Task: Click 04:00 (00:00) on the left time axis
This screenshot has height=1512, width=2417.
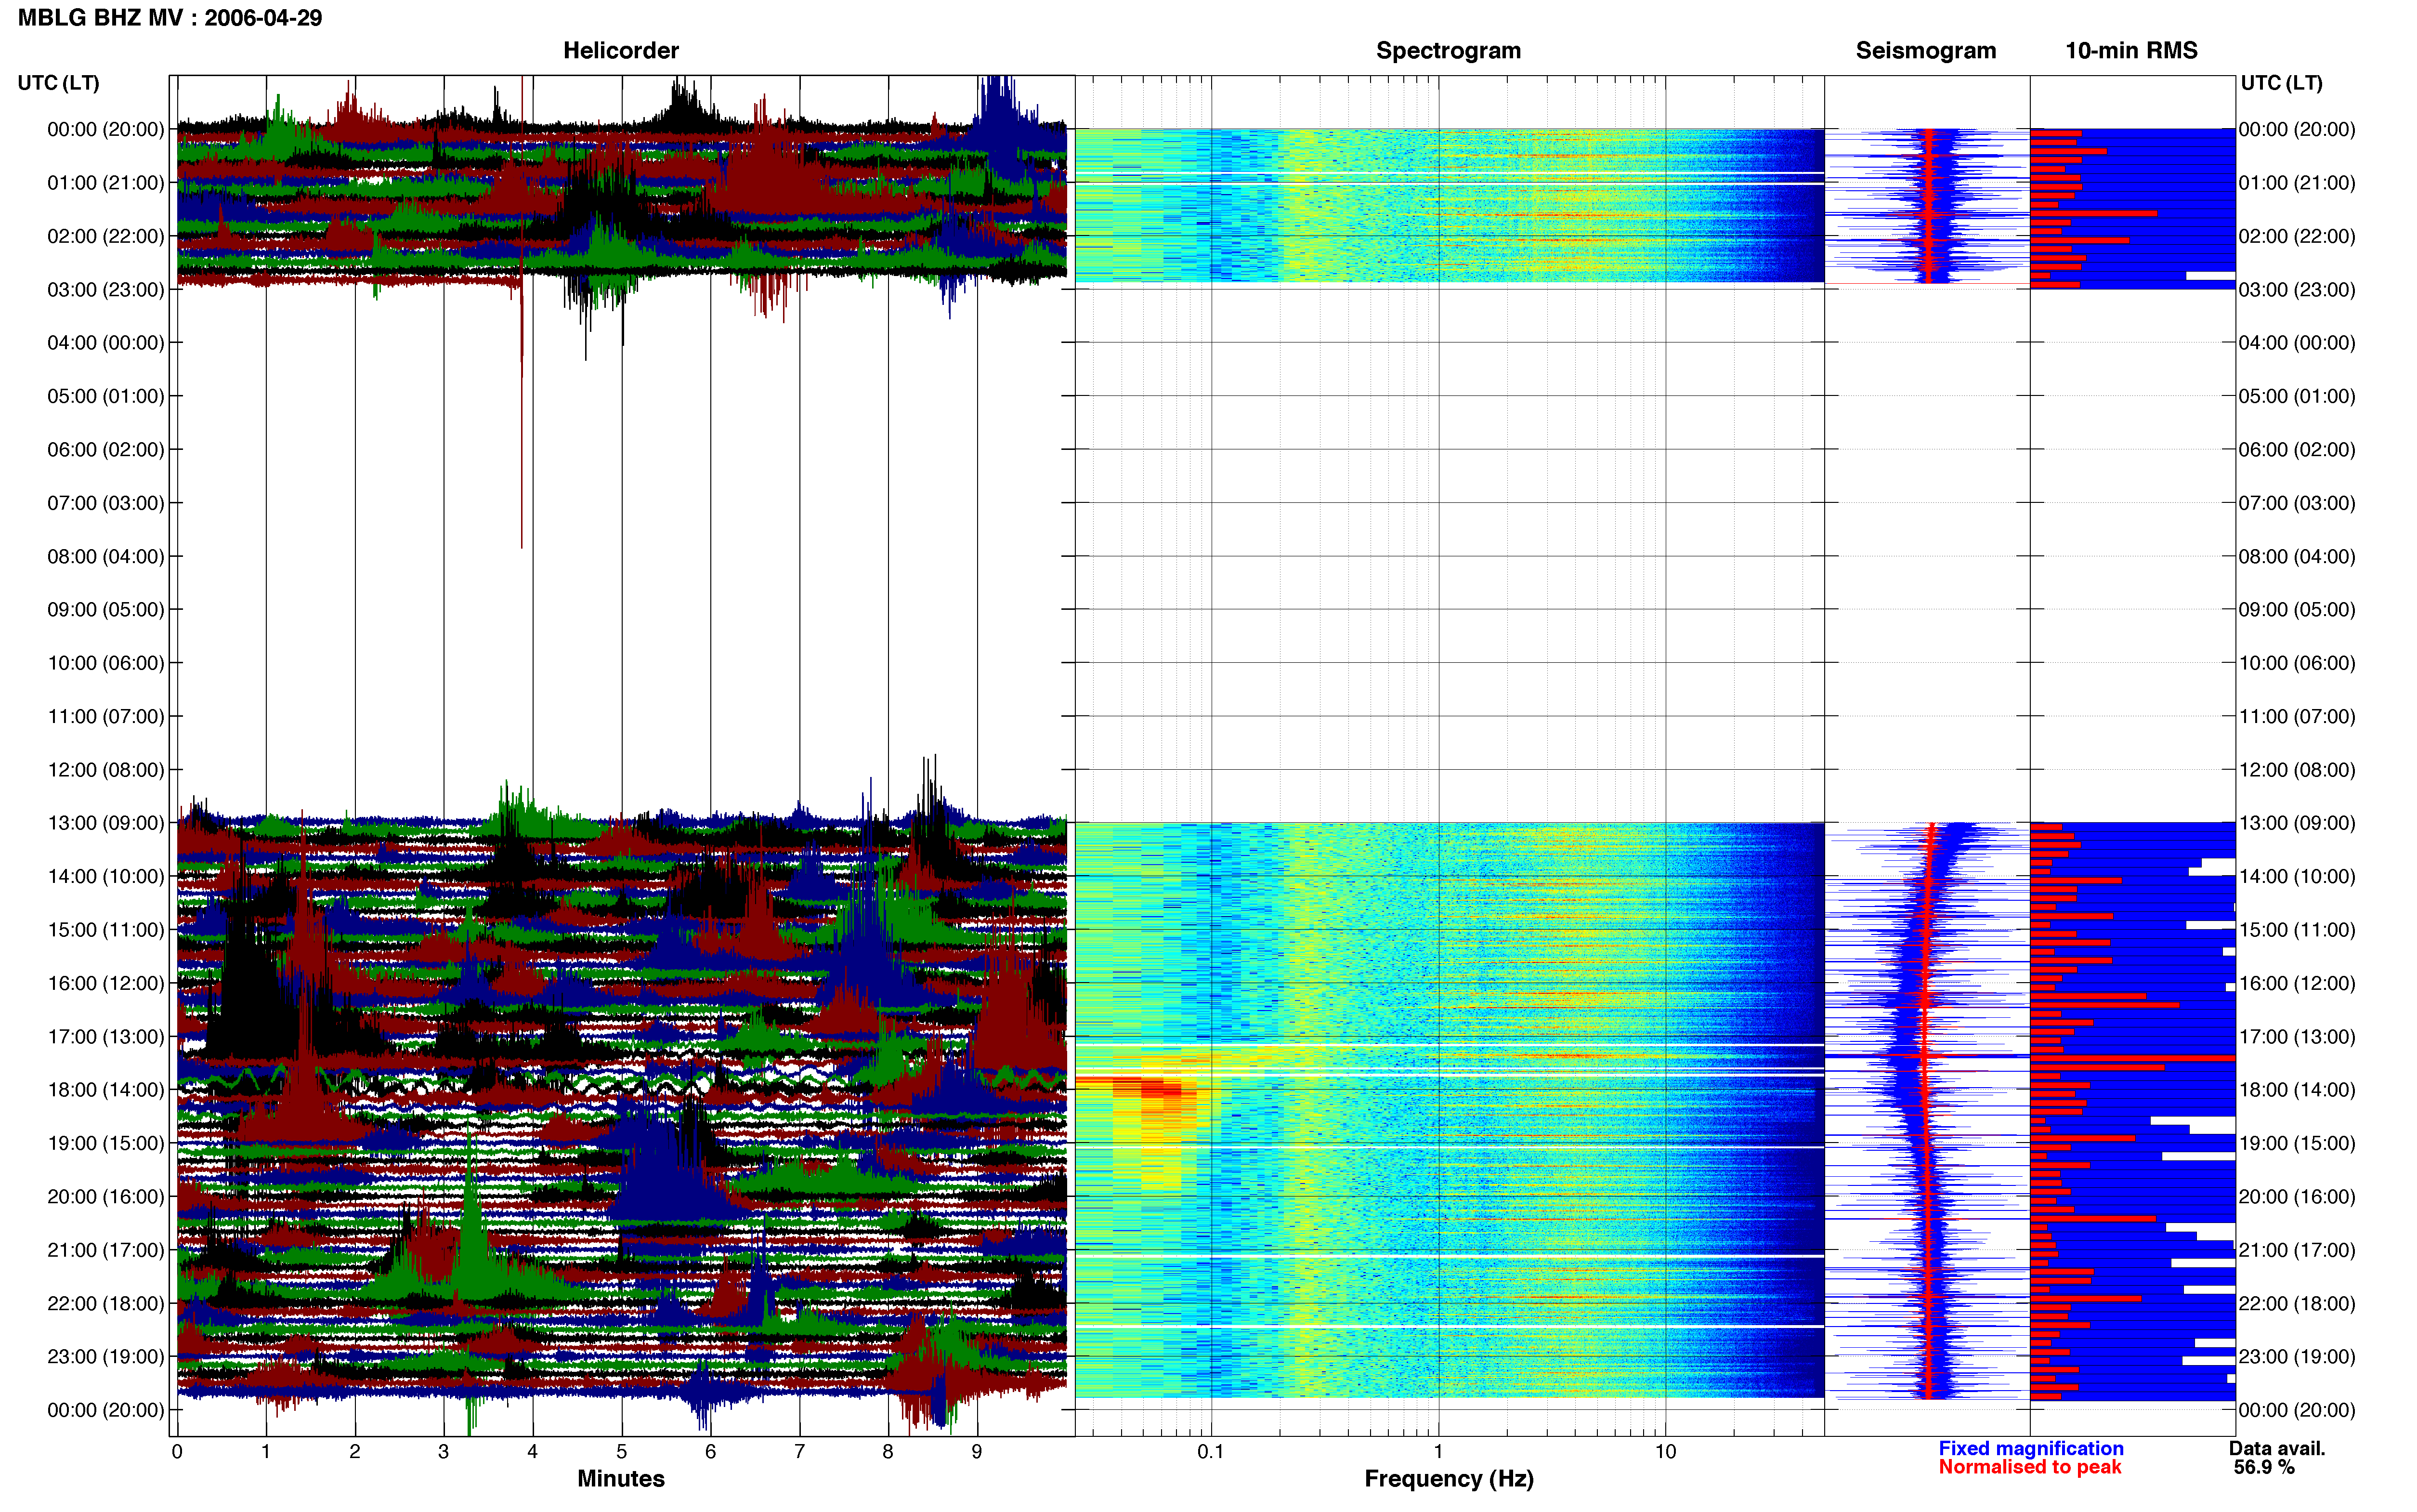Action: coord(105,343)
